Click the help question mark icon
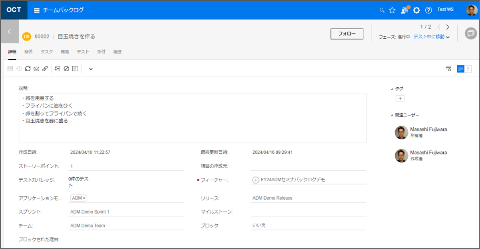The image size is (480, 249). coord(428,10)
